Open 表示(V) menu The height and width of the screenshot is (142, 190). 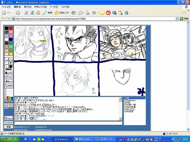point(28,7)
